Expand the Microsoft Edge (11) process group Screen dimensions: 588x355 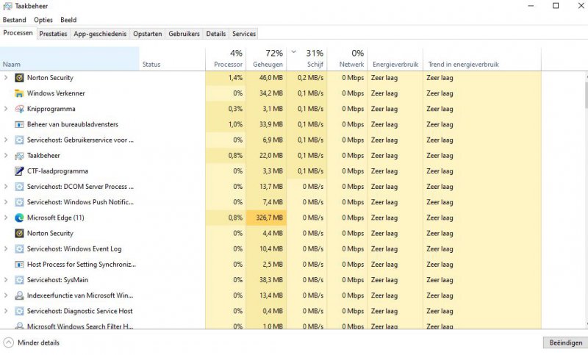point(6,218)
